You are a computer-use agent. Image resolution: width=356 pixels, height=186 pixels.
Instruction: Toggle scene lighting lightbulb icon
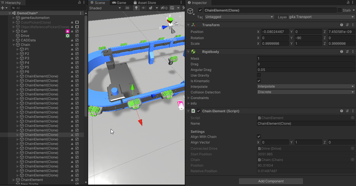point(137,8)
